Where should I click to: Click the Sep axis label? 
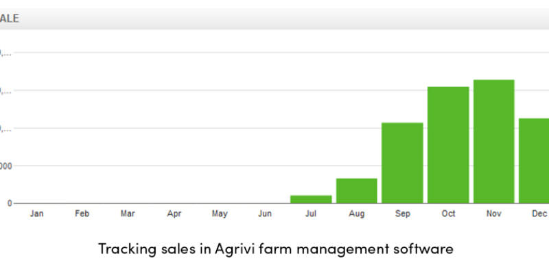pos(403,214)
